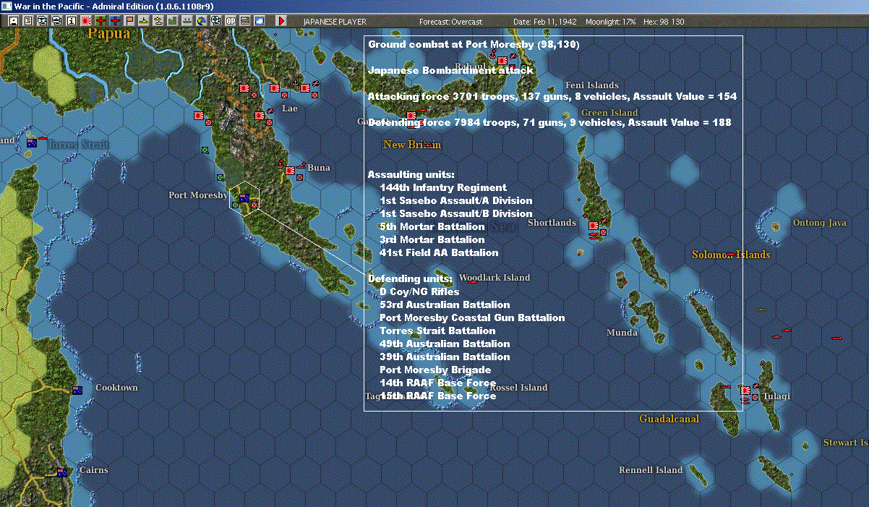
Task: Click the Rennell Island map label
Action: pyautogui.click(x=651, y=470)
